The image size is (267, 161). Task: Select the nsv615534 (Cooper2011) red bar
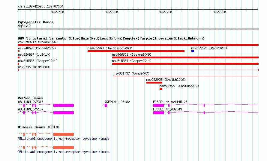click(x=185, y=64)
